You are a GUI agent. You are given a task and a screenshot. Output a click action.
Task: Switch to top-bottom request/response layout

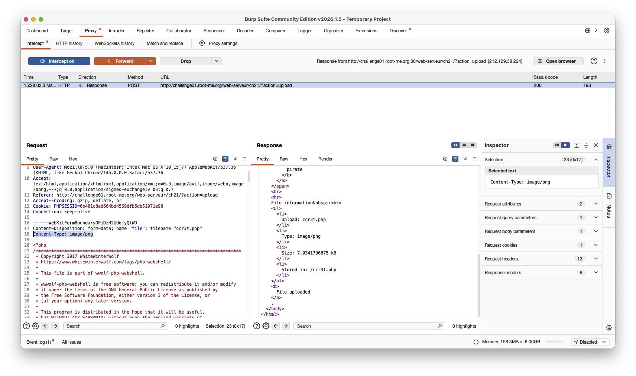(x=464, y=145)
